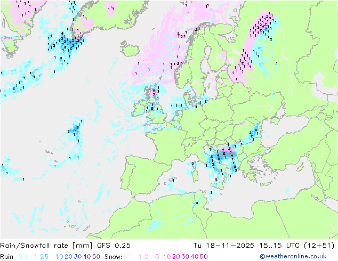Select the Rain 20 legend color value

pos(68,257)
